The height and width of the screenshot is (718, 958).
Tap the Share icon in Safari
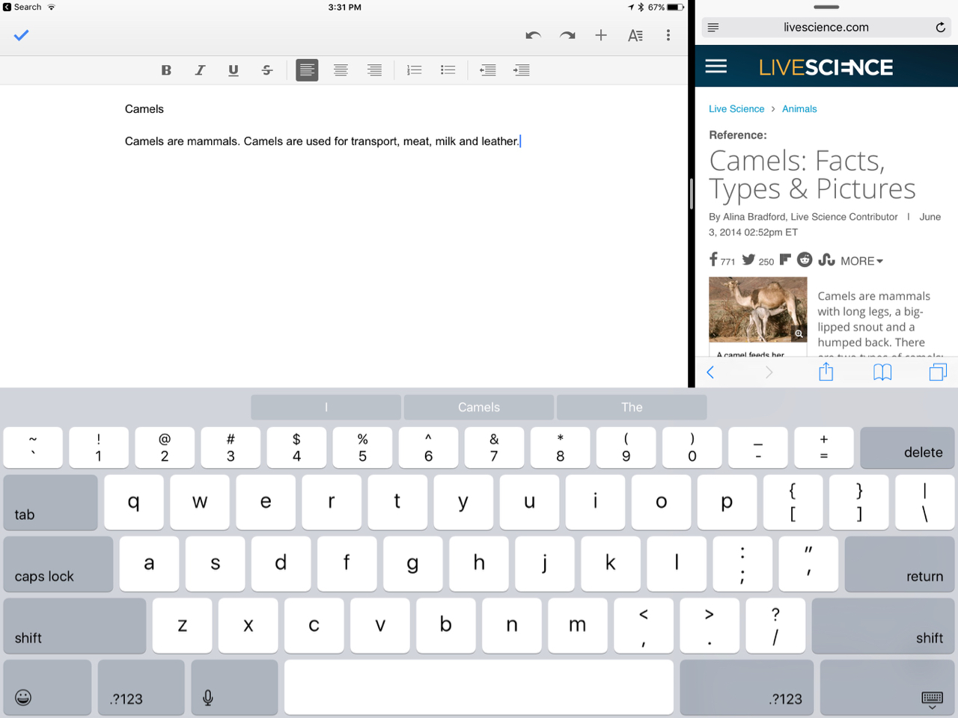coord(826,372)
